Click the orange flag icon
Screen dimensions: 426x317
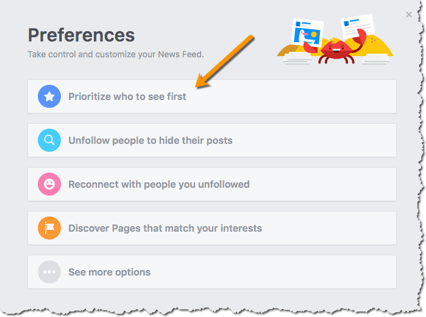(x=49, y=228)
